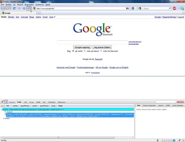This screenshot has height=142, width=185.
Task: Open a new tab with the plus button
Action: tap(39, 13)
